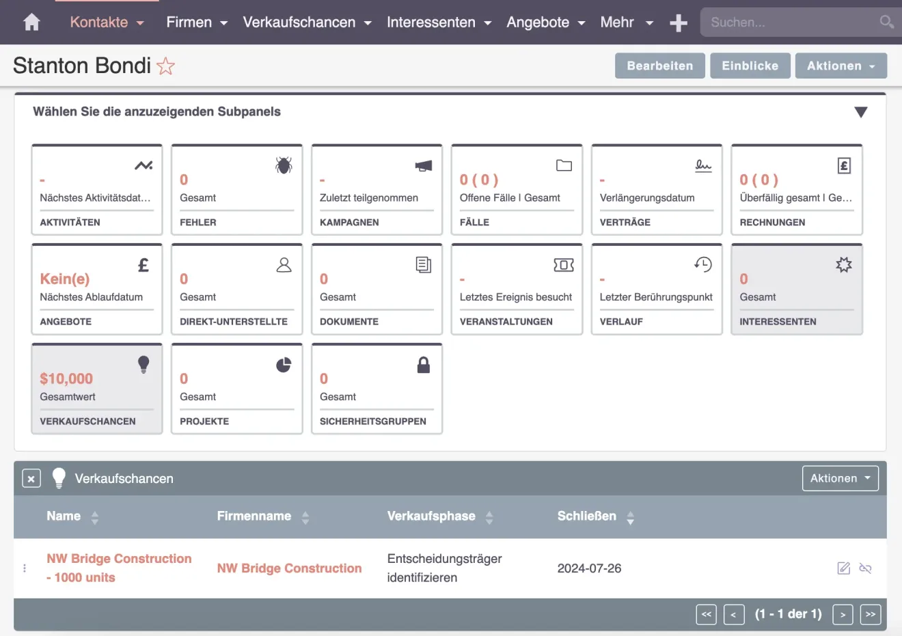Open the Firmen menu
The height and width of the screenshot is (636, 902).
point(197,23)
